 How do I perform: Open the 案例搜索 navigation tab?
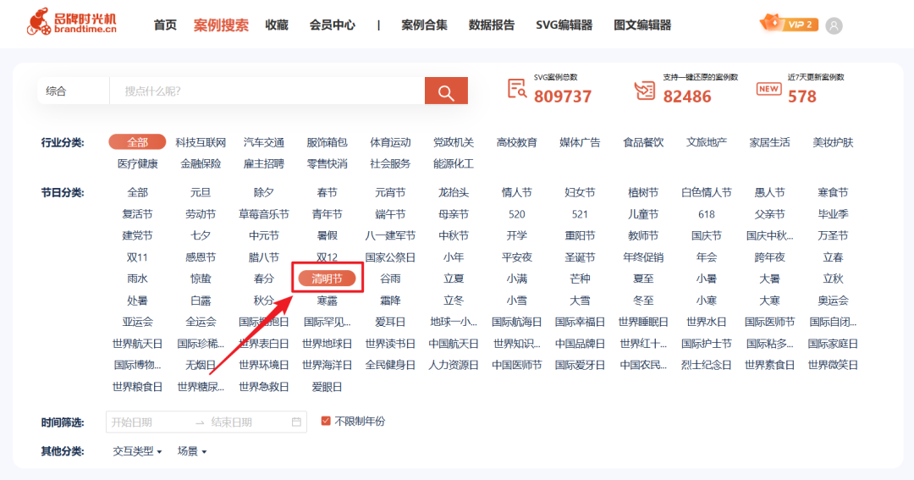point(221,25)
